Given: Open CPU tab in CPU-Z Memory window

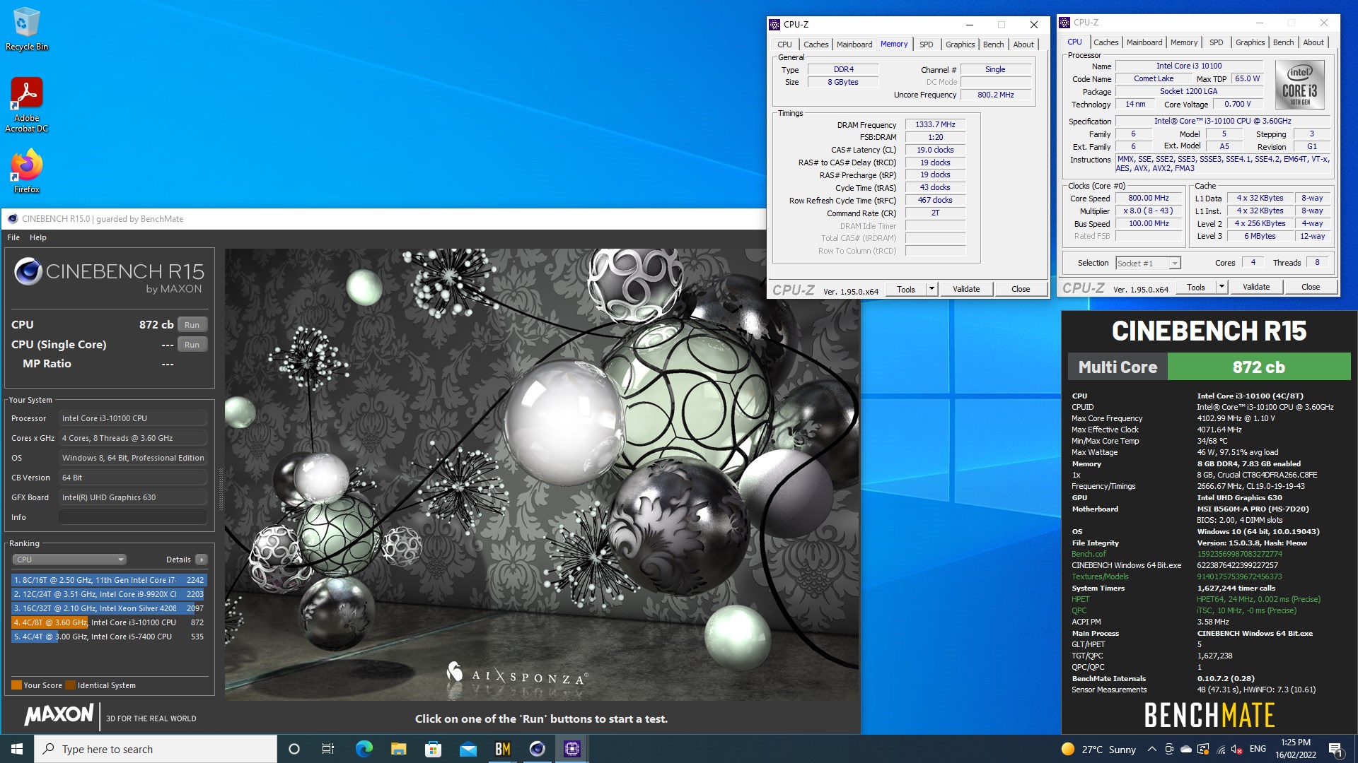Looking at the screenshot, I should click(784, 45).
